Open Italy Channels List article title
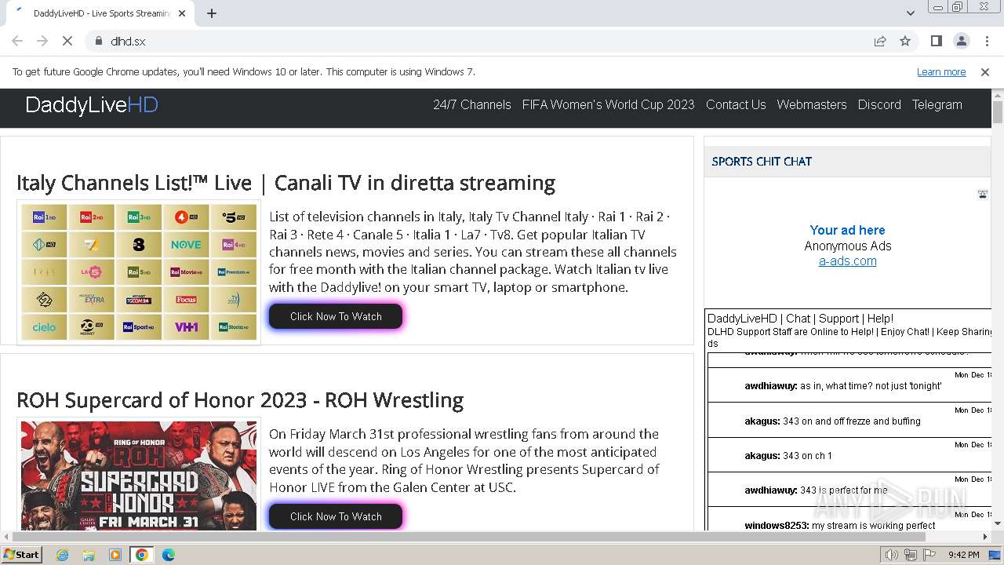The width and height of the screenshot is (1004, 565). pos(286,183)
